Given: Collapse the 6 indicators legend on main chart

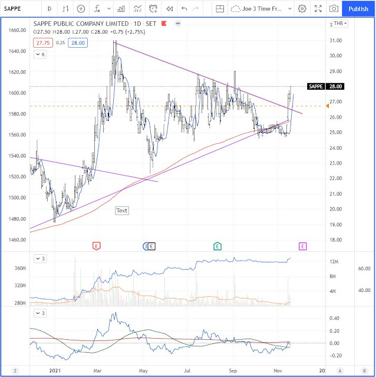Looking at the screenshot, I should pos(40,54).
